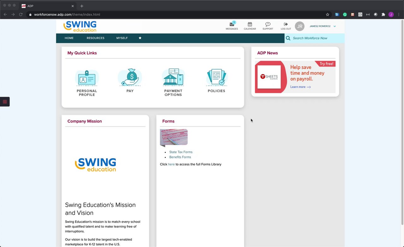Click the My Quick Links heading

tap(82, 53)
